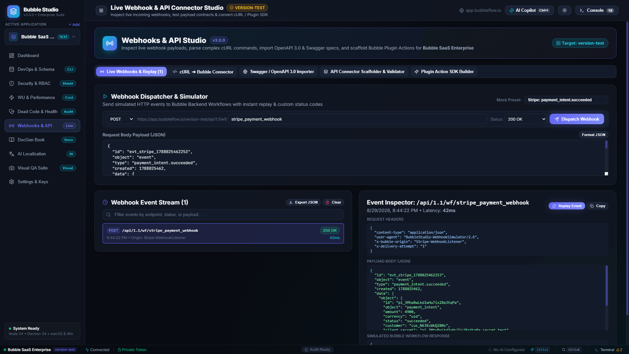Click the DevOps & Schema database icon

pos(11,69)
